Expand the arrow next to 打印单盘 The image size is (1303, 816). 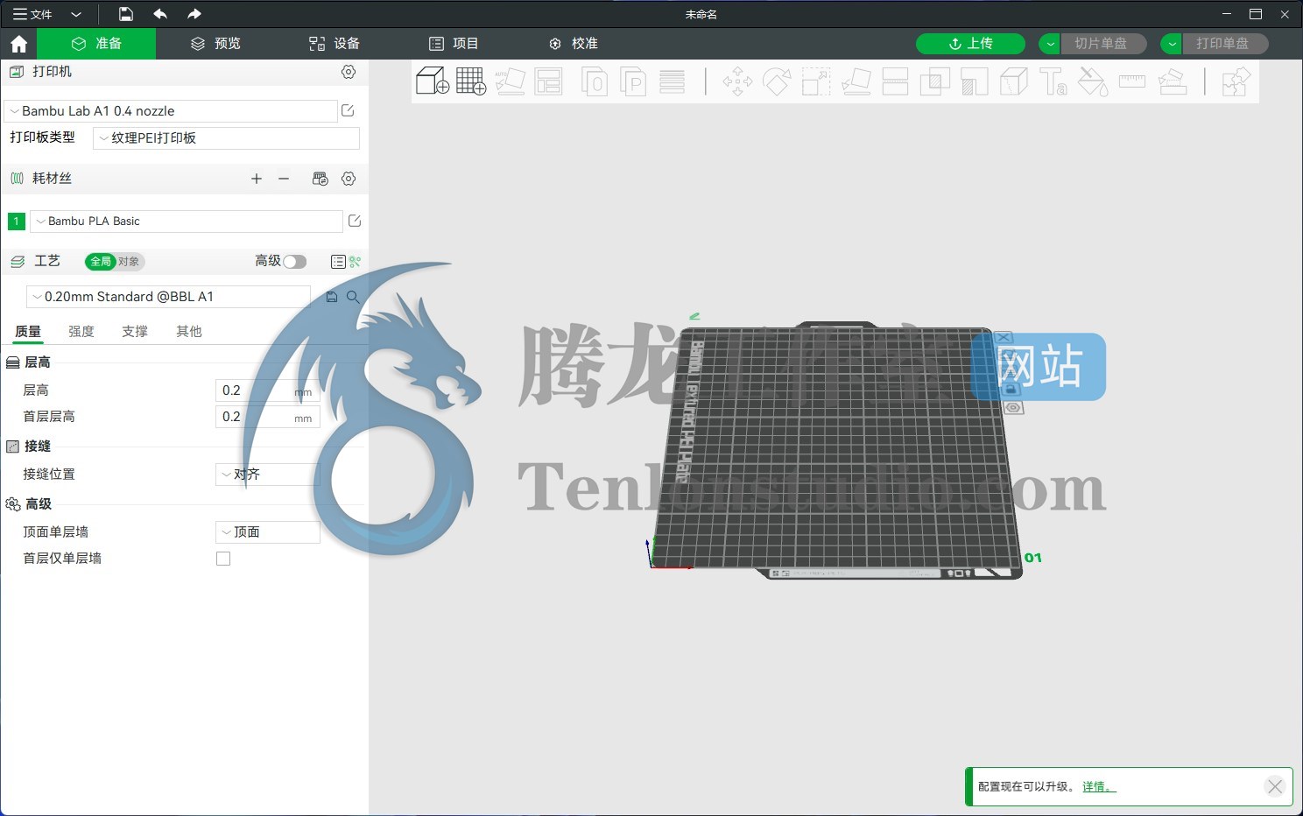[x=1172, y=44]
